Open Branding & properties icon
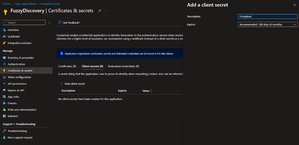Viewport: 299px width, 145px height. pos(4,58)
